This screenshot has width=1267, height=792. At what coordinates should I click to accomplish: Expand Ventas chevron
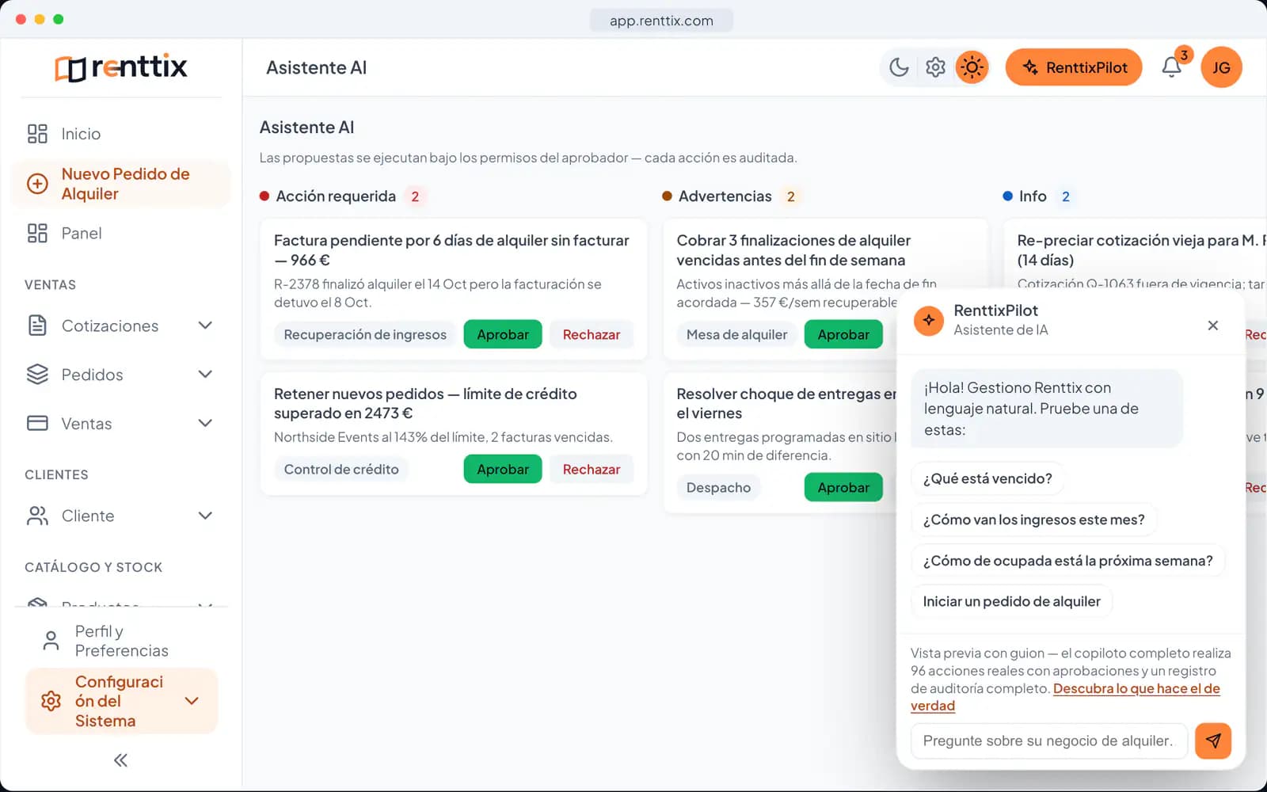point(205,423)
